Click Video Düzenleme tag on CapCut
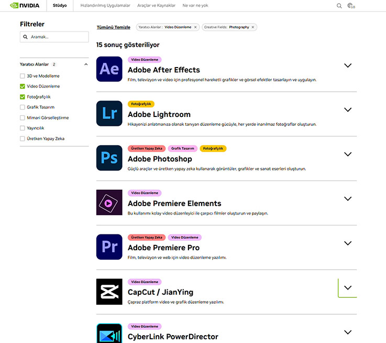The image size is (386, 343). pos(145,282)
